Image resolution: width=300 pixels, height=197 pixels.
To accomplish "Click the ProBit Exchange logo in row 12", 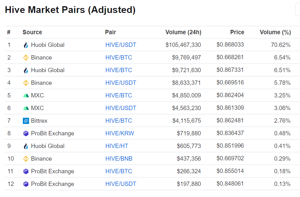I will pyautogui.click(x=26, y=184).
